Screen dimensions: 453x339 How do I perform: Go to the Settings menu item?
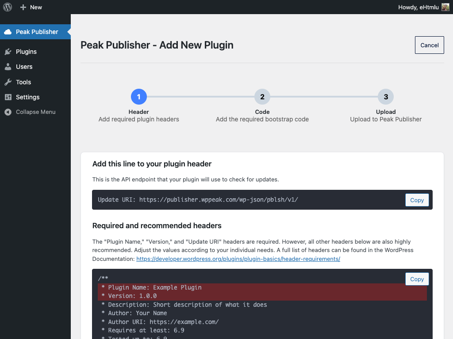pos(27,97)
